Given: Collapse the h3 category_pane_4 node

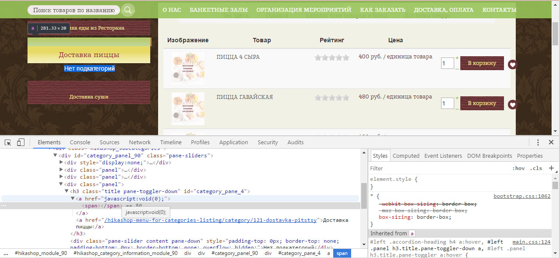Looking at the screenshot, I should click(67, 191).
